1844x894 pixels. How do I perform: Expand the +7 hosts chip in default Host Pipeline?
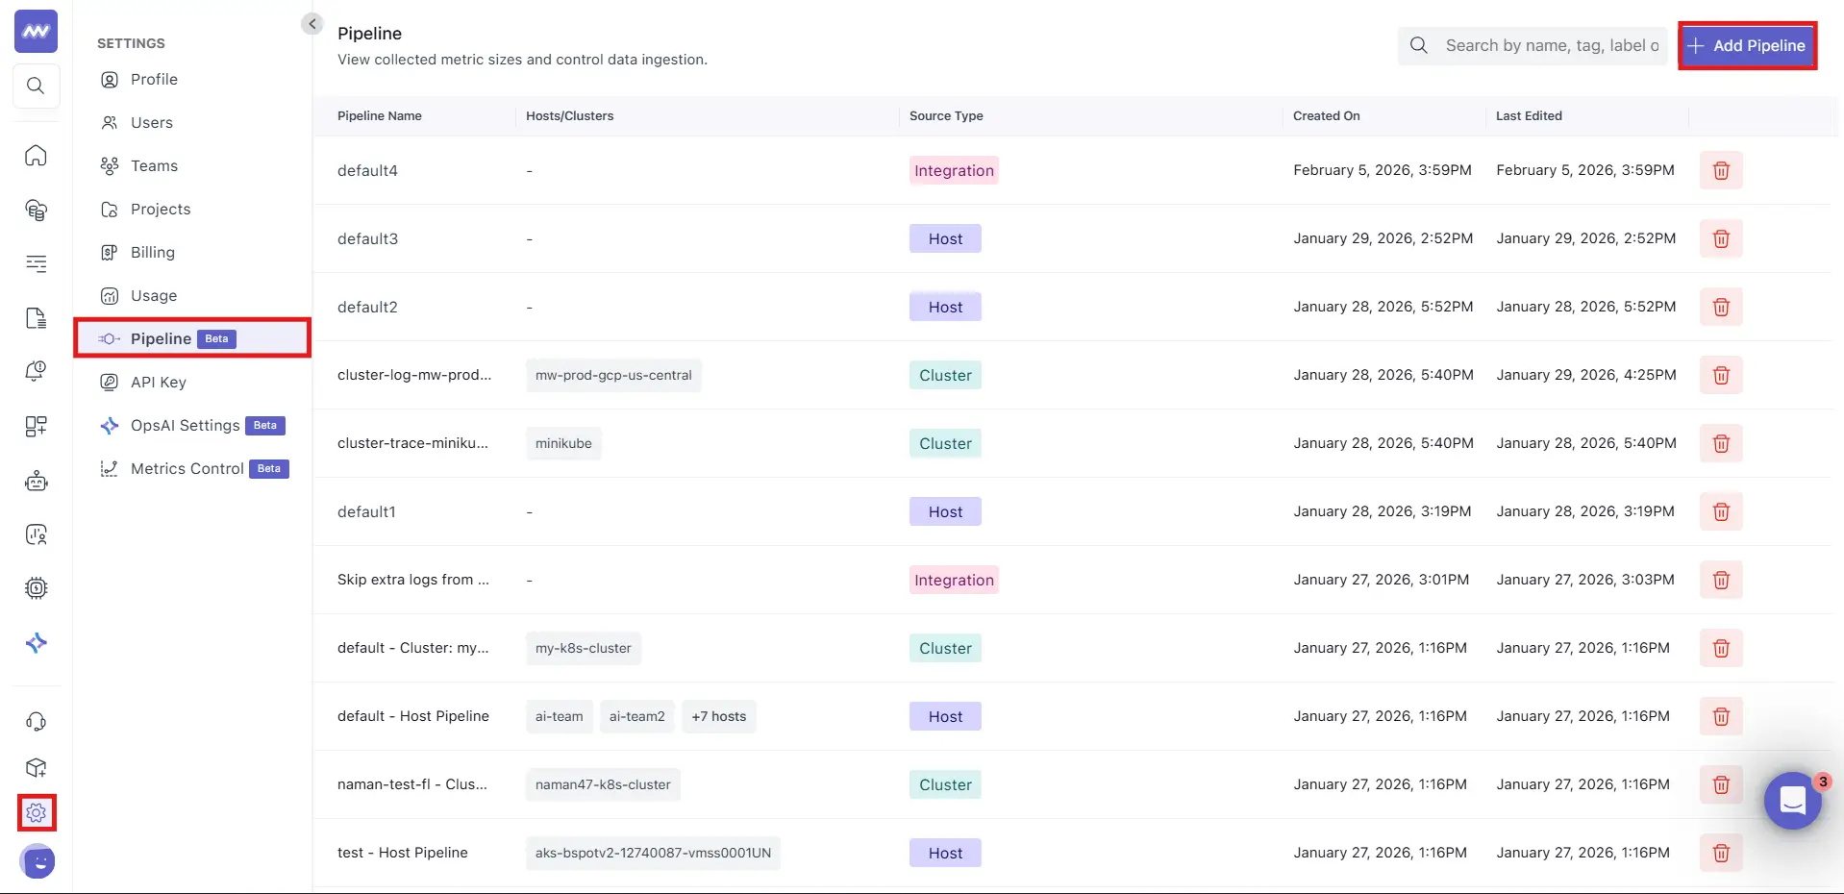[718, 716]
